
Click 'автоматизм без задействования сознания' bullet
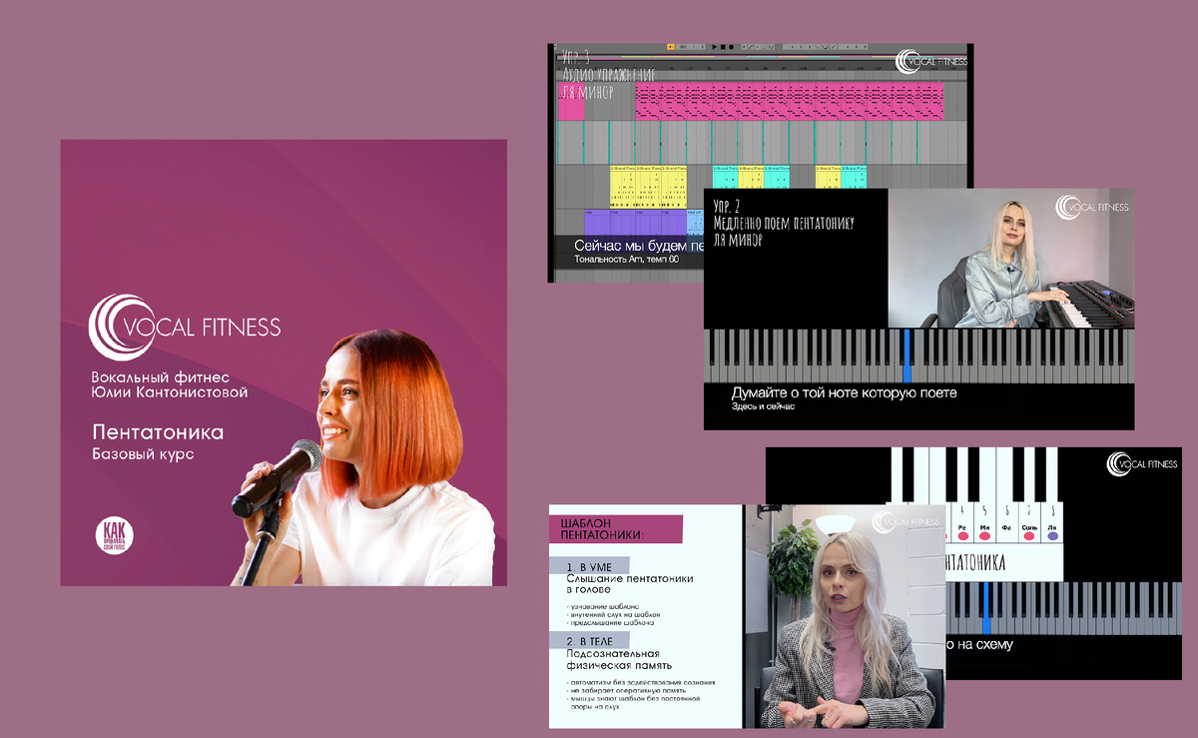(x=641, y=682)
